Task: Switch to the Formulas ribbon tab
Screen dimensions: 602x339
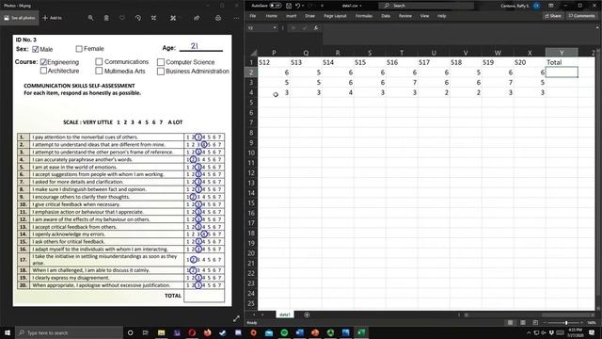Action: 364,16
